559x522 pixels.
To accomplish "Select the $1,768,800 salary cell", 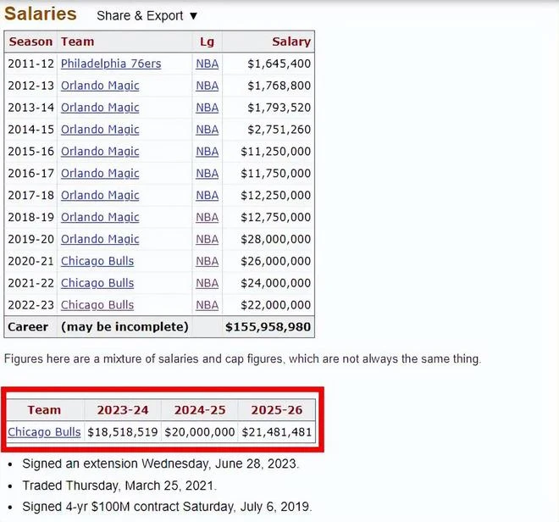I will click(279, 86).
